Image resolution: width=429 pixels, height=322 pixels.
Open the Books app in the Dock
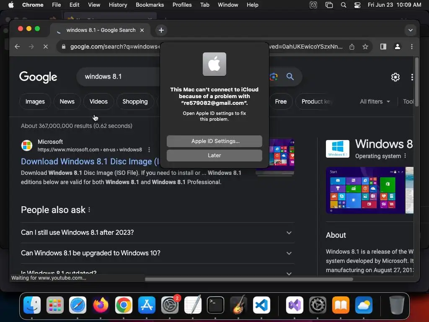pyautogui.click(x=341, y=305)
